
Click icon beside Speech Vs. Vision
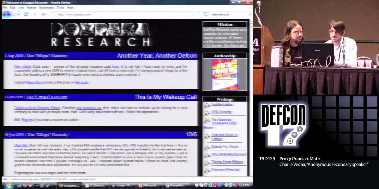click(x=207, y=148)
